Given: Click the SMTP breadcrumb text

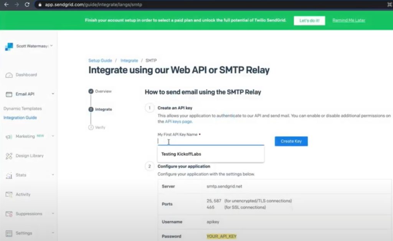Looking at the screenshot, I should point(151,60).
